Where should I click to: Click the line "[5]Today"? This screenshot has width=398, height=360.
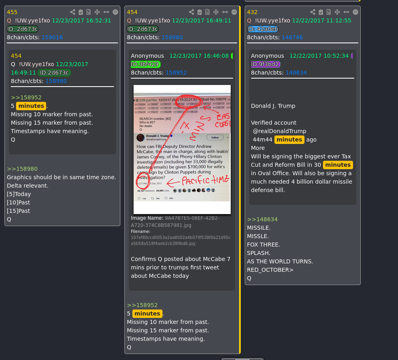[19, 194]
